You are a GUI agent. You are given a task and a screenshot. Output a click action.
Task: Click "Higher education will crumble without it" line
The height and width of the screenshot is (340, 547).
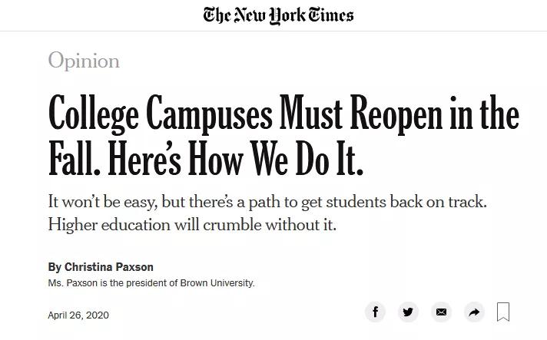[192, 224]
